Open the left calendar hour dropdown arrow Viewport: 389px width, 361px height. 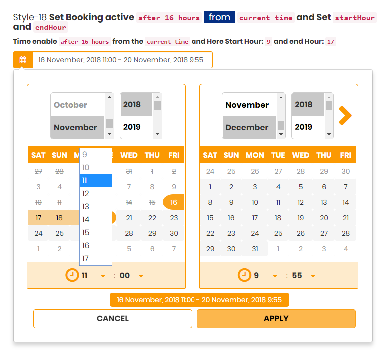pyautogui.click(x=103, y=276)
